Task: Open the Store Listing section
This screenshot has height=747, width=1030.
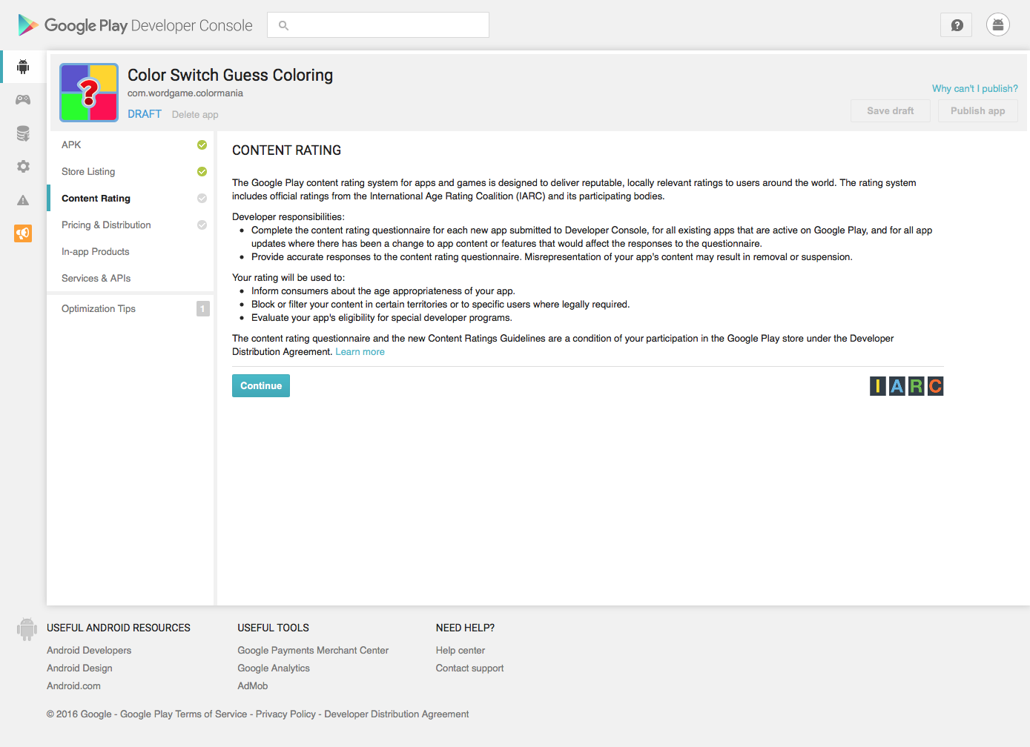Action: tap(131, 172)
